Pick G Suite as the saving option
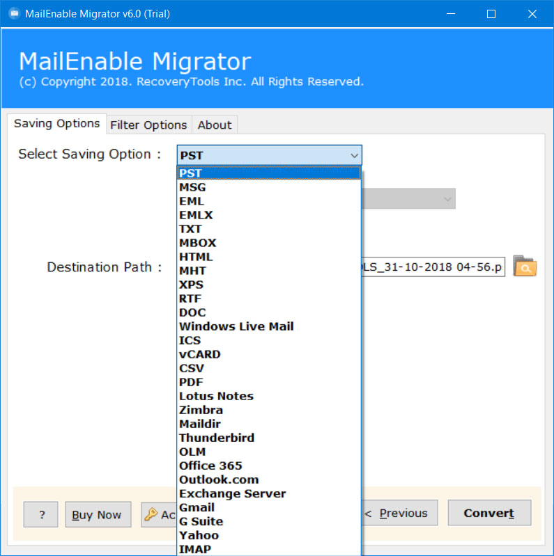The width and height of the screenshot is (554, 556). pos(269,521)
